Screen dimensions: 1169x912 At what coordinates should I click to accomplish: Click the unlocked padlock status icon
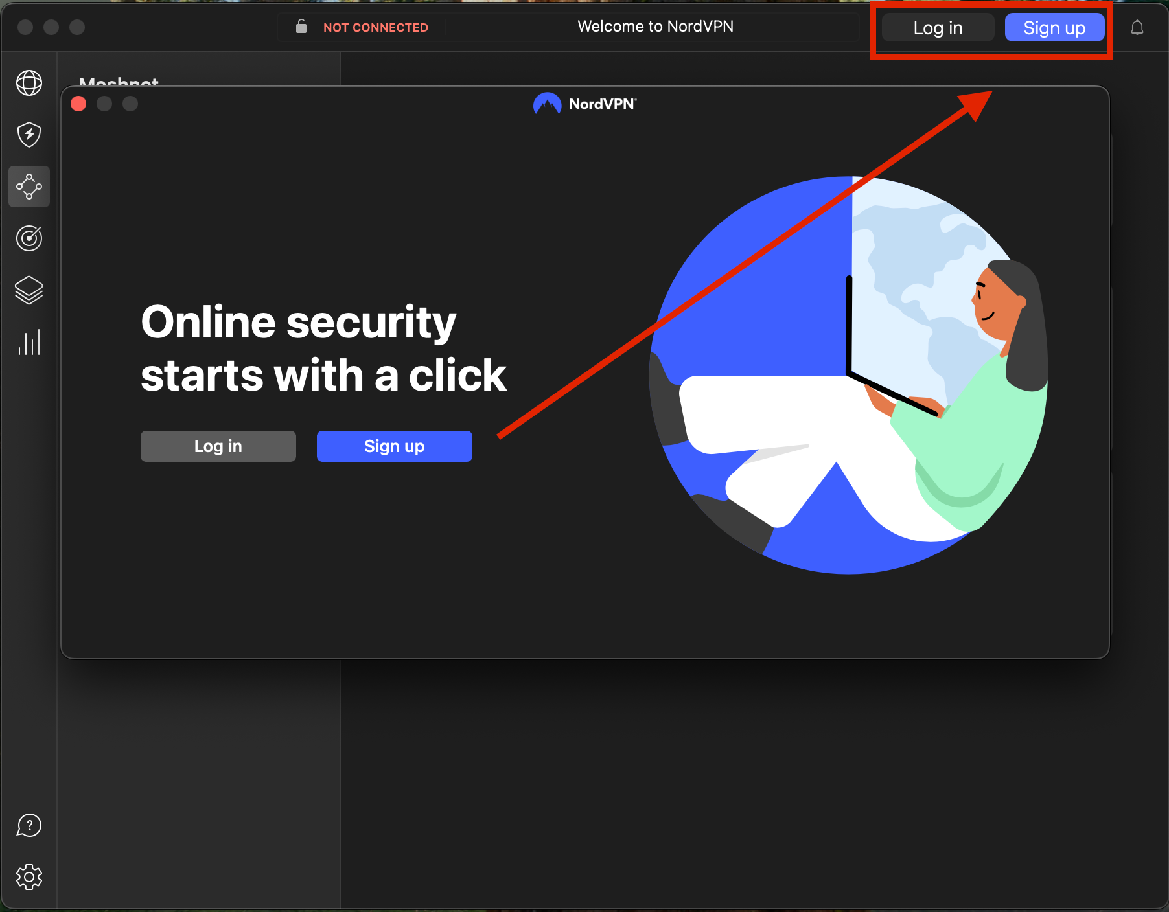tap(301, 27)
